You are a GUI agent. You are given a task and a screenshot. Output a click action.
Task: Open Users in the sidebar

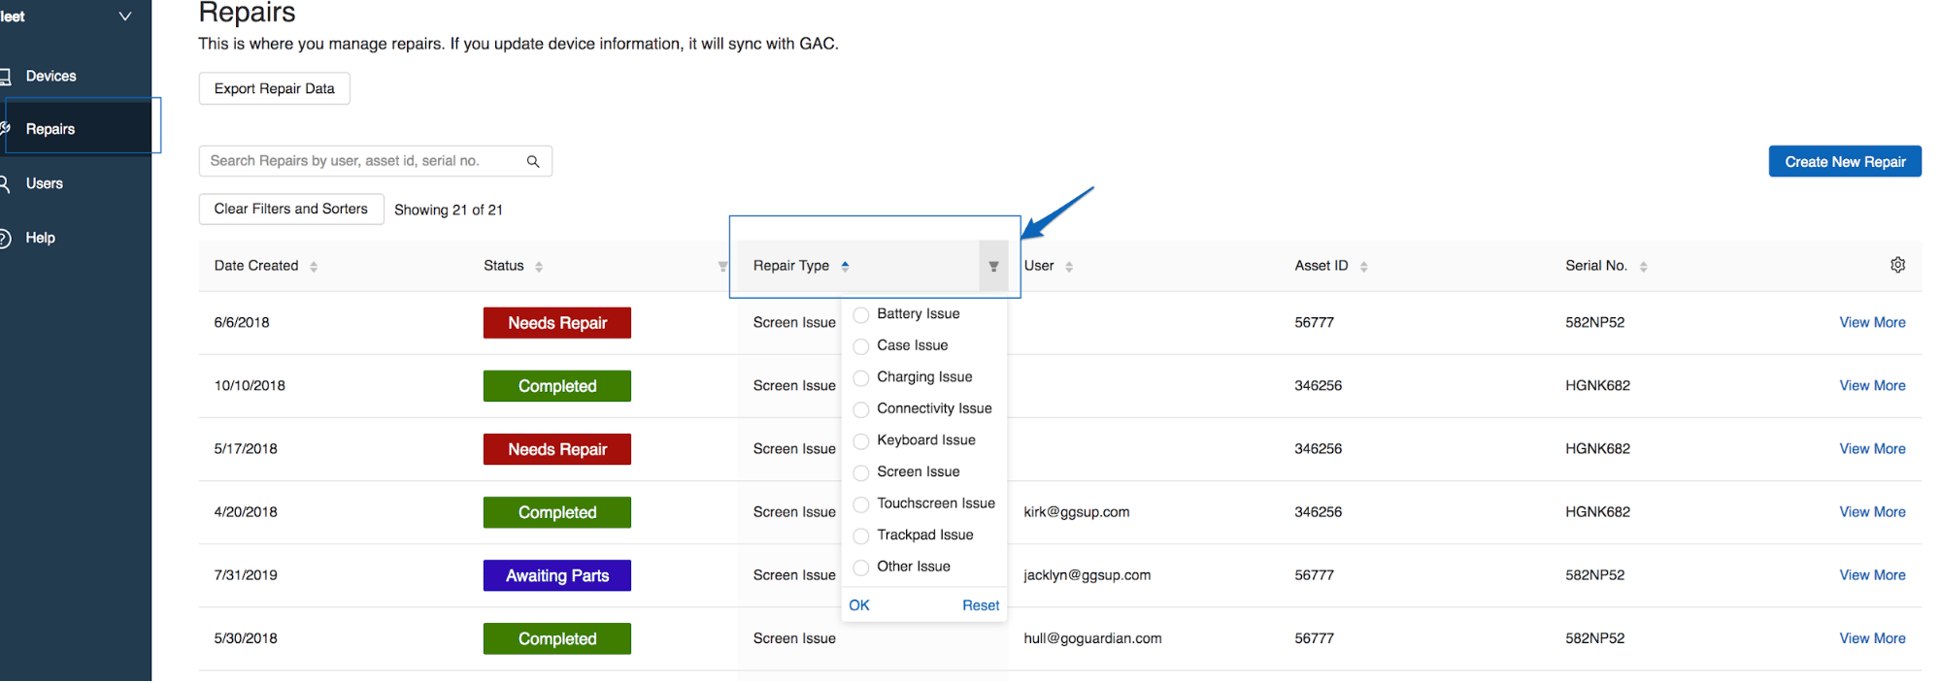45,183
